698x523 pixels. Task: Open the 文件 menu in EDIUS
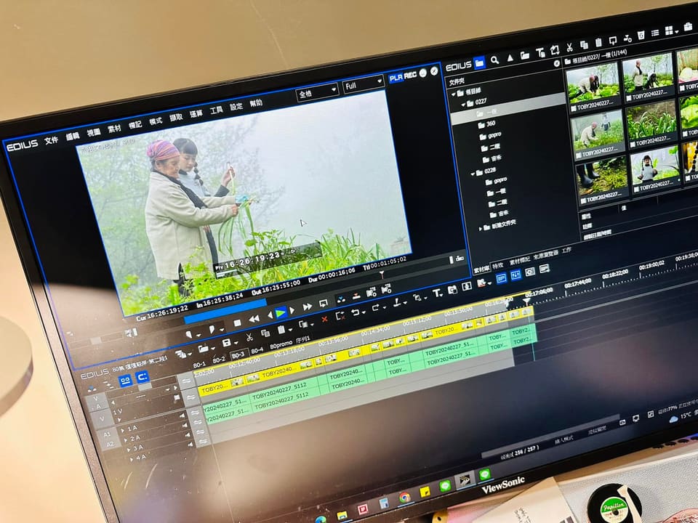tap(51, 140)
